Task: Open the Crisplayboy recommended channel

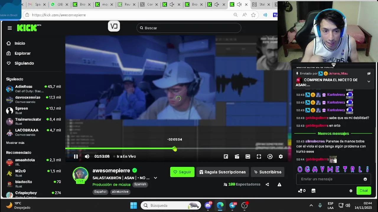Action: point(33,195)
